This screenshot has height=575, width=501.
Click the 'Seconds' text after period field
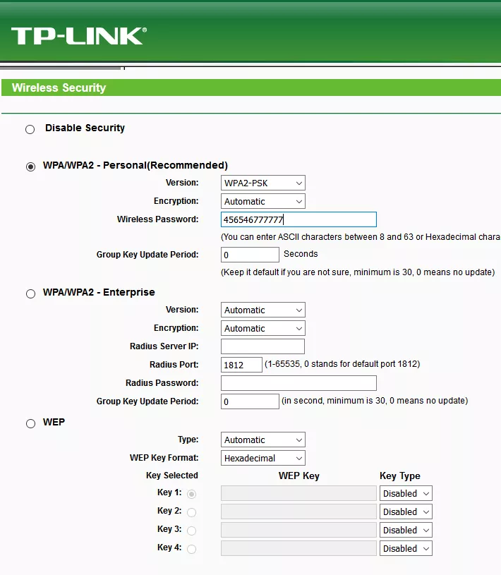[x=301, y=254]
